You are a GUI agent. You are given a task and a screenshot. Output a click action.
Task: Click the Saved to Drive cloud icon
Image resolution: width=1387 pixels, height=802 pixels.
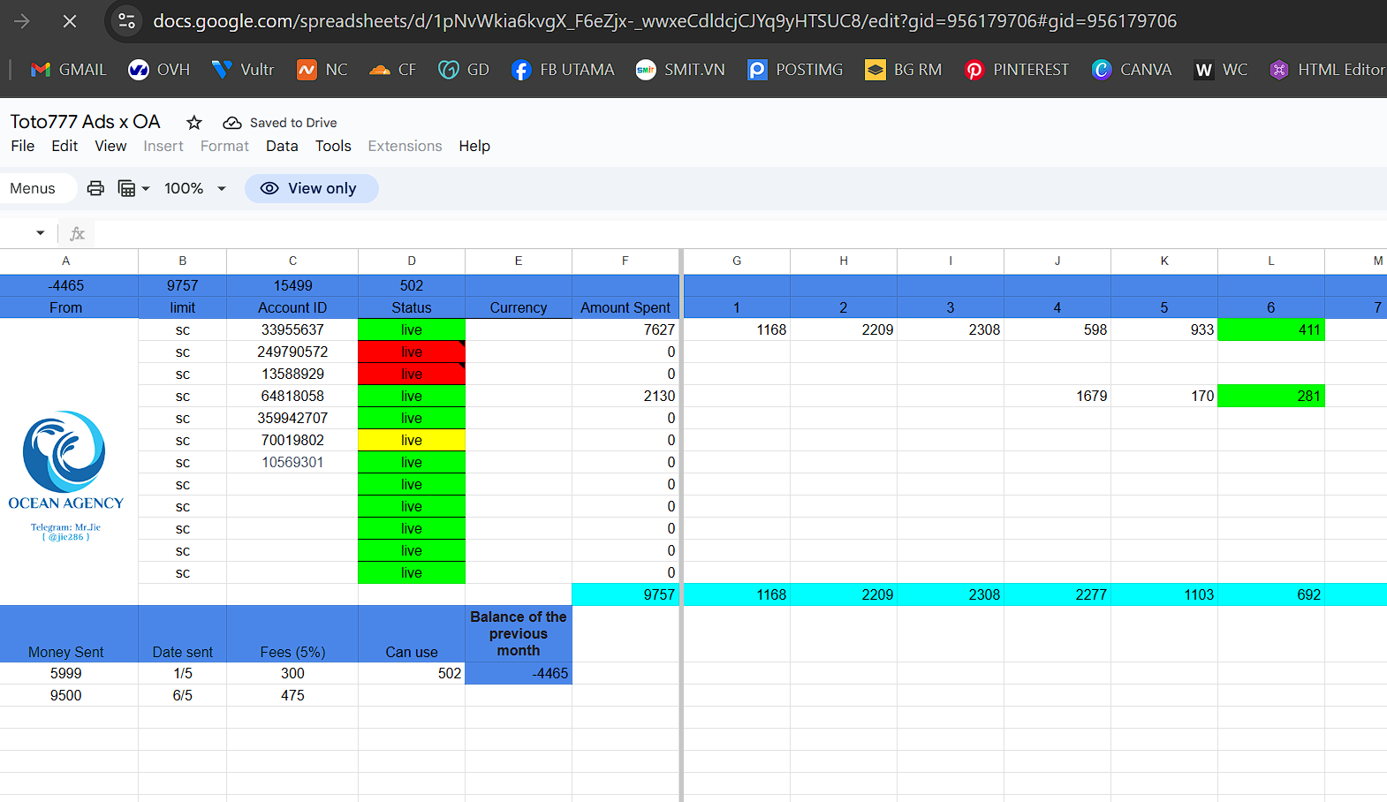coord(232,123)
